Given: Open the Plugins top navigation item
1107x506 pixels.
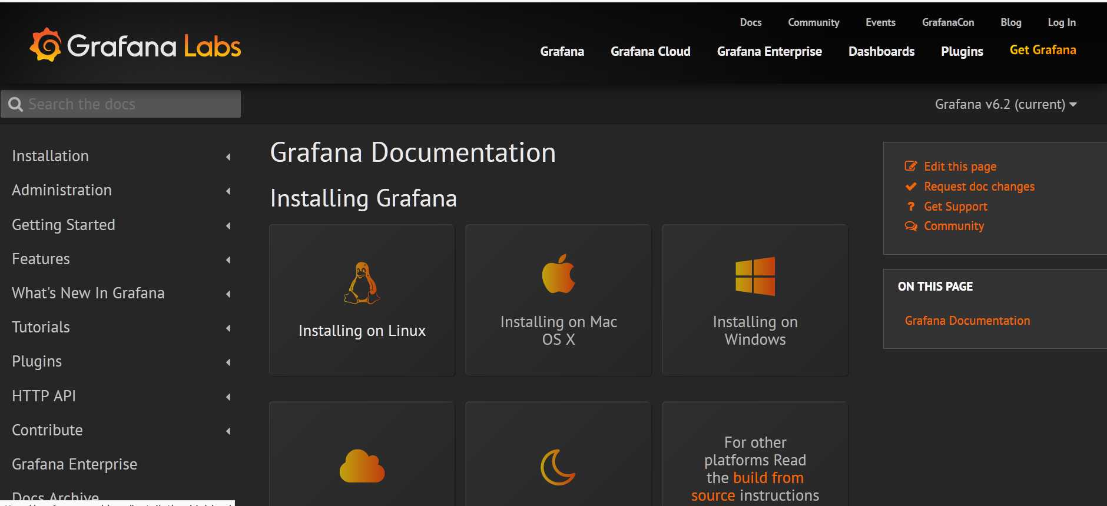Looking at the screenshot, I should pyautogui.click(x=962, y=52).
